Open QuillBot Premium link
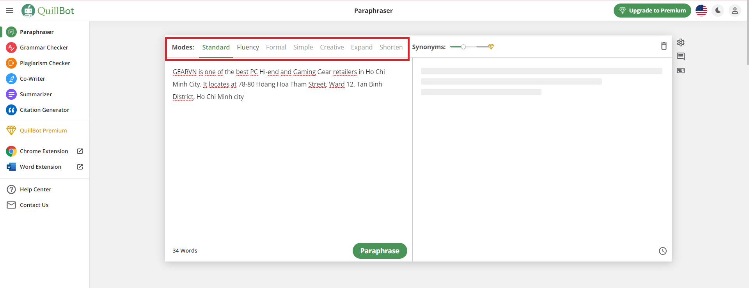 pos(43,131)
